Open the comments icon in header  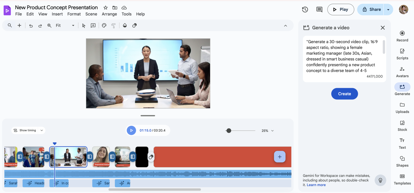click(x=319, y=9)
